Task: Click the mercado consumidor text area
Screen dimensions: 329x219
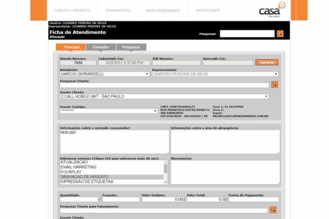Action: point(115,142)
